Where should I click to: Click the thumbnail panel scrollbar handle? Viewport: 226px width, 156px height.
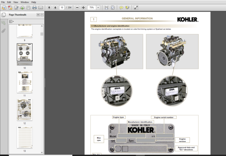(42, 34)
